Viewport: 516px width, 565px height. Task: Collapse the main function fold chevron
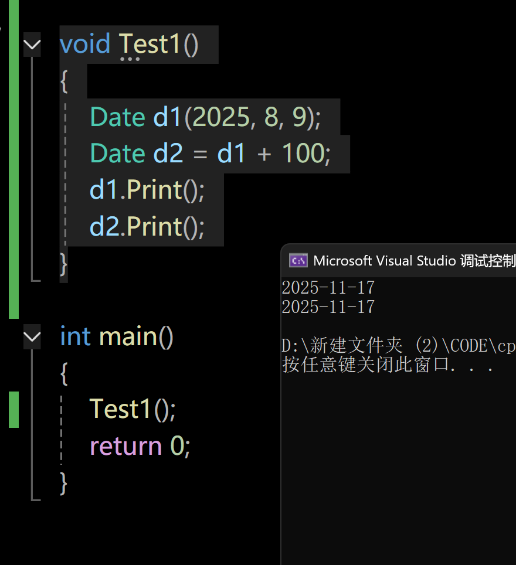32,337
